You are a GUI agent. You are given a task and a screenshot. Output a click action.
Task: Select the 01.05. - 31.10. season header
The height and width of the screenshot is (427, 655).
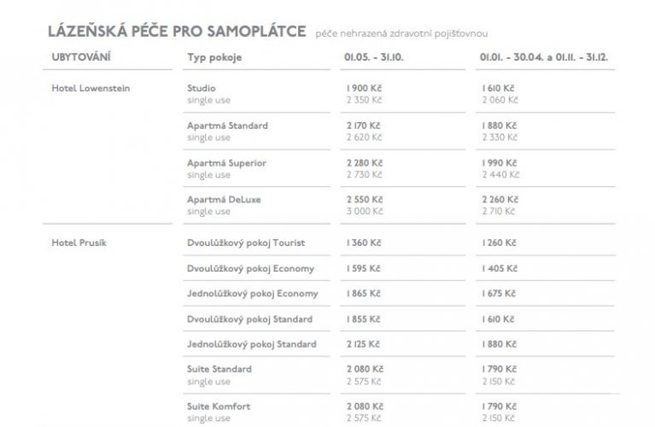[x=374, y=57]
